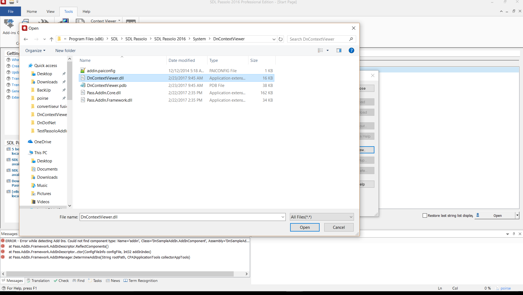
Task: Switch to View ribbon tab
Action: point(50,11)
